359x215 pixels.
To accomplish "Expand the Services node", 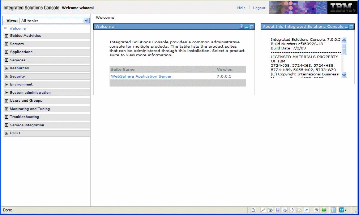I will [7, 60].
